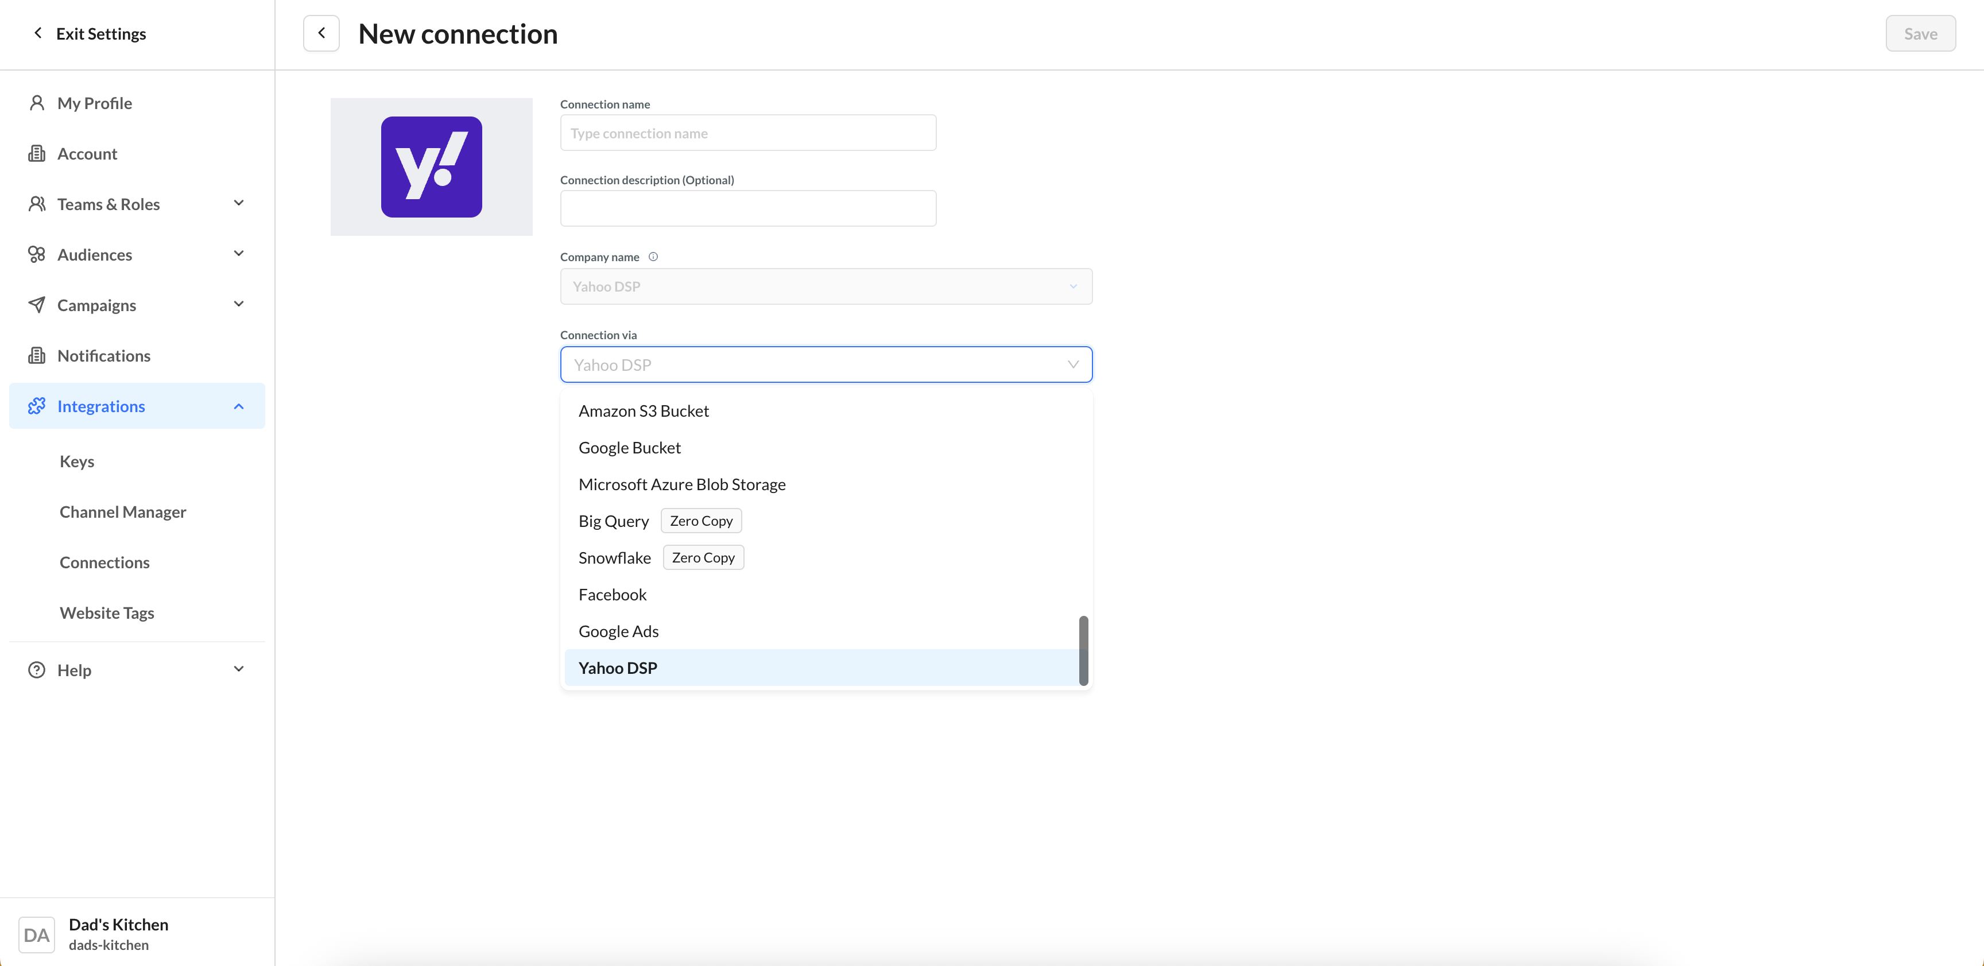
Task: Click the Integrations puzzle icon
Action: click(x=36, y=406)
